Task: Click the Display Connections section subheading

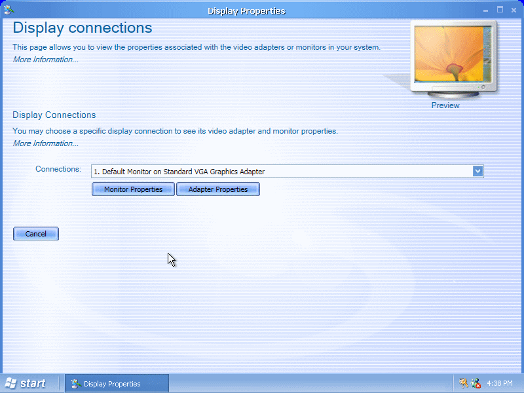Action: coord(54,115)
